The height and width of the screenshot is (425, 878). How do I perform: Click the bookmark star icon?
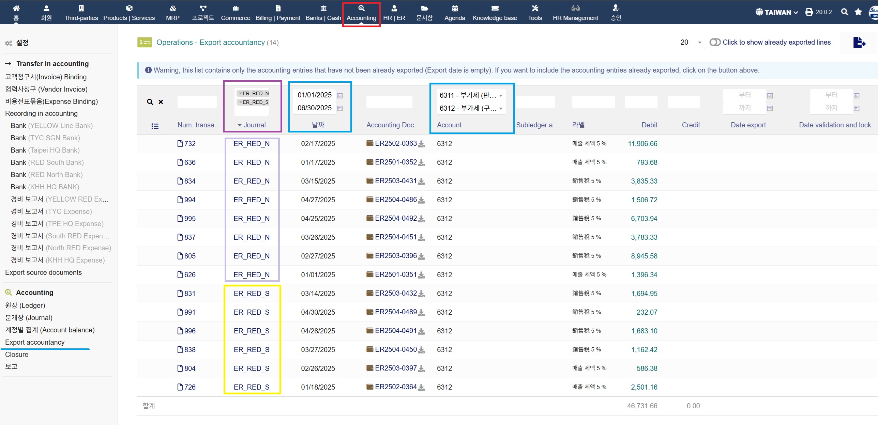[x=858, y=12]
